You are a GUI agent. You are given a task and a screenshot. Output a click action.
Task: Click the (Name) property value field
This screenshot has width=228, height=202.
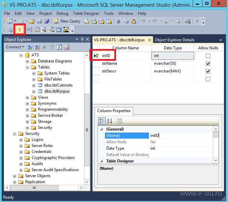(x=181, y=136)
